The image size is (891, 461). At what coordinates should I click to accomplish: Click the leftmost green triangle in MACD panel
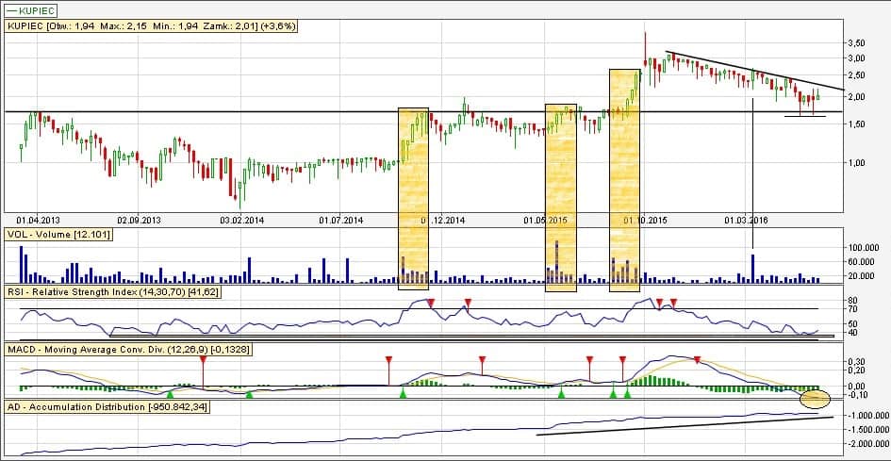click(x=170, y=394)
